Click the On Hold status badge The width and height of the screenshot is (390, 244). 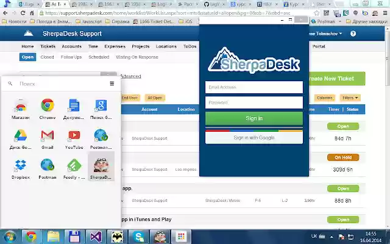click(x=343, y=157)
